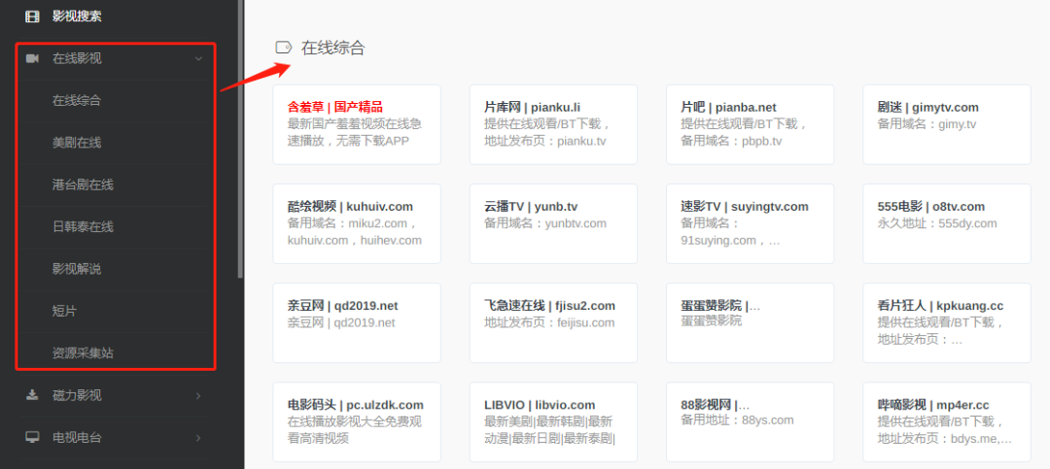Open the 电影码头 pc.ulzdk.com card
This screenshot has height=469, width=1050.
[357, 421]
